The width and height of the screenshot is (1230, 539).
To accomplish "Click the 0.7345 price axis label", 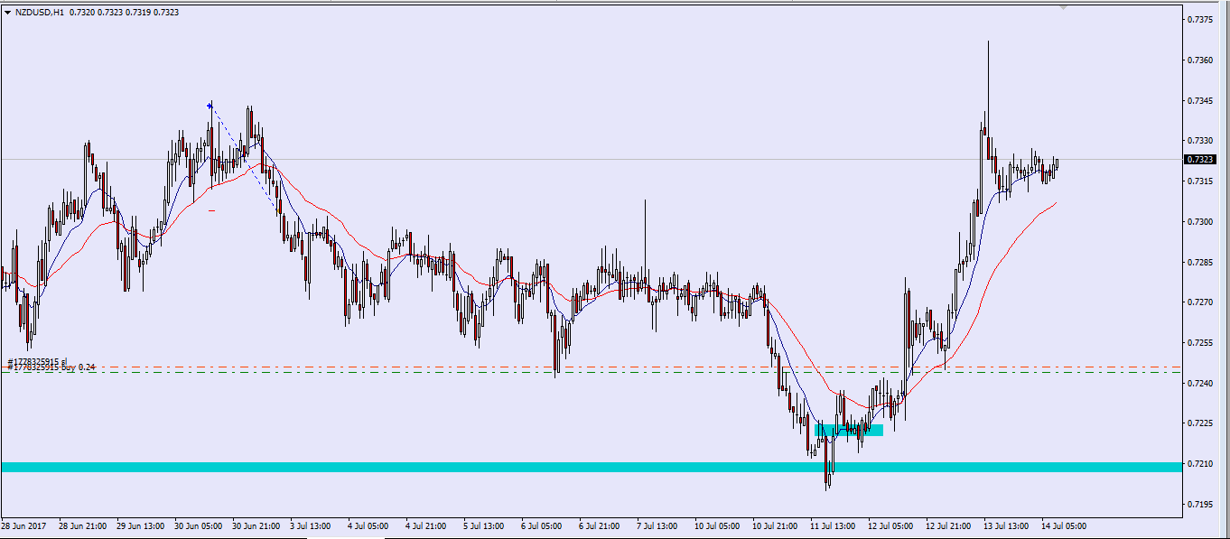I will click(x=1200, y=100).
